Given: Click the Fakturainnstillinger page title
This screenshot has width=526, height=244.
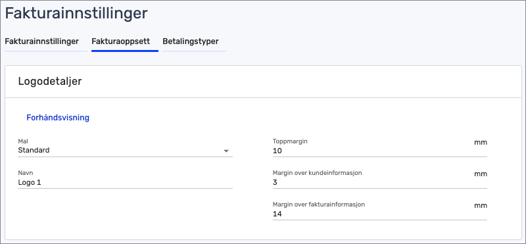Looking at the screenshot, I should pyautogui.click(x=76, y=14).
